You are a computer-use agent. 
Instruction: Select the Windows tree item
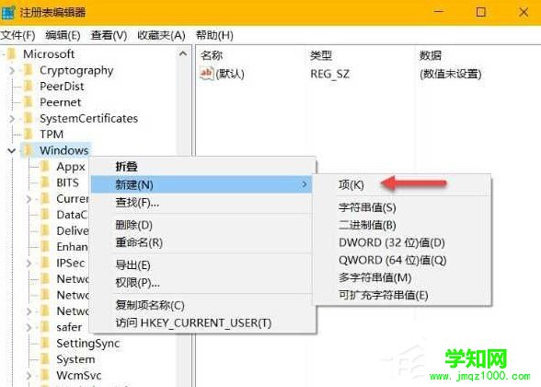[x=63, y=150]
